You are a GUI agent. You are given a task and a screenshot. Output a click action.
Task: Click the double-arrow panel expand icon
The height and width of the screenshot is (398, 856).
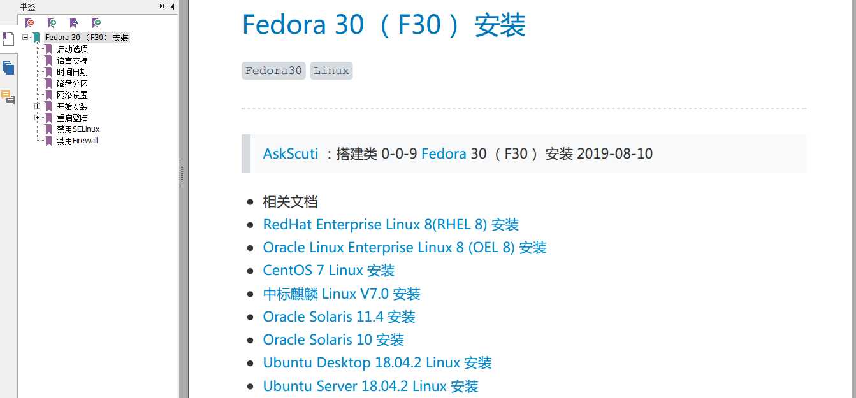[163, 6]
